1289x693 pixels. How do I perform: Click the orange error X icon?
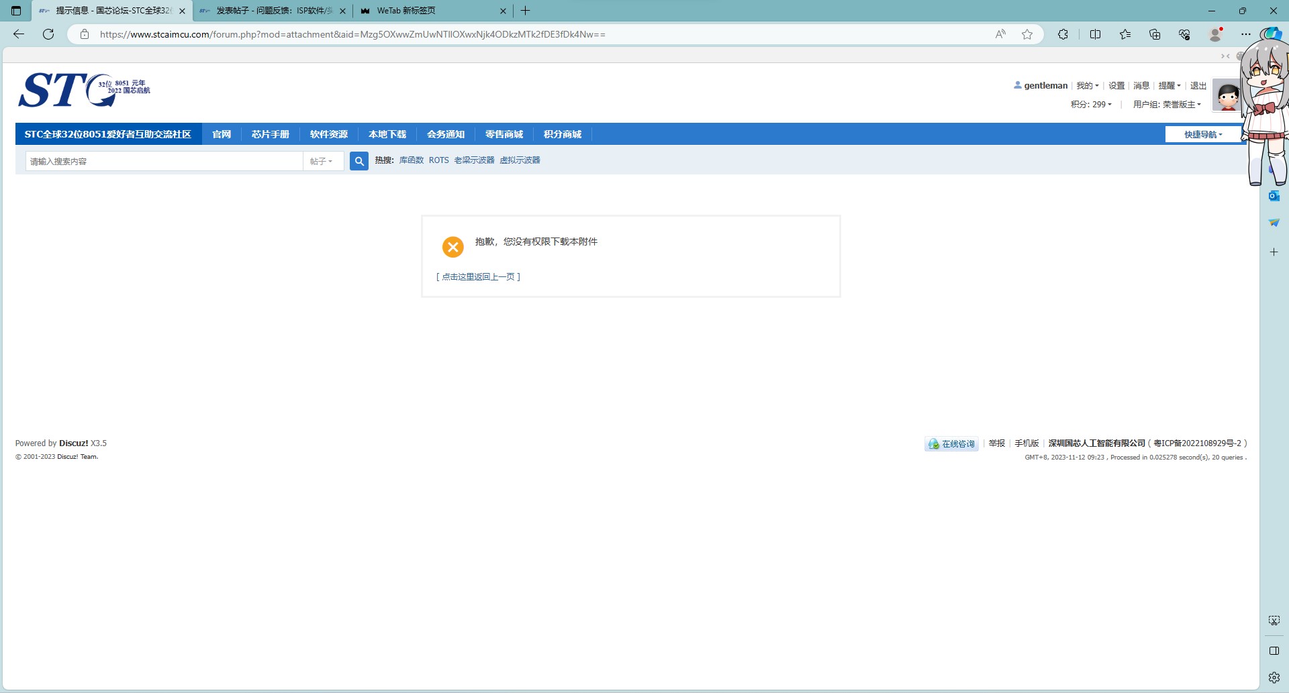[453, 247]
